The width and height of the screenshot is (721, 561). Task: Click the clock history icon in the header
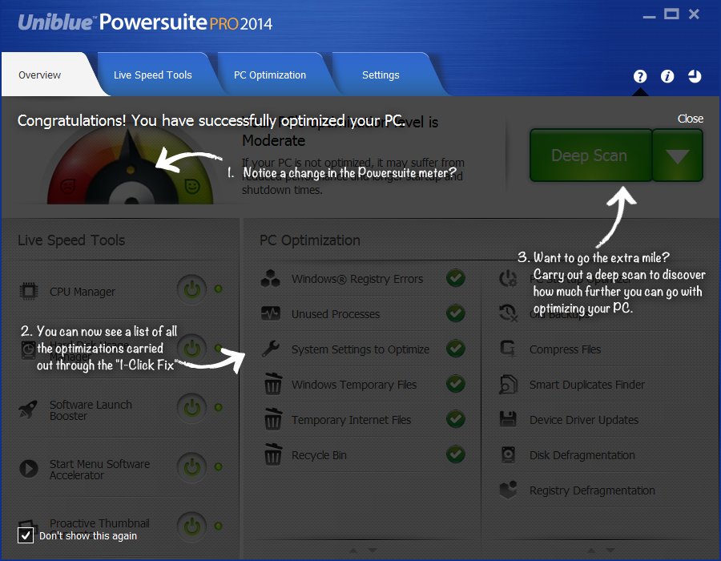695,76
